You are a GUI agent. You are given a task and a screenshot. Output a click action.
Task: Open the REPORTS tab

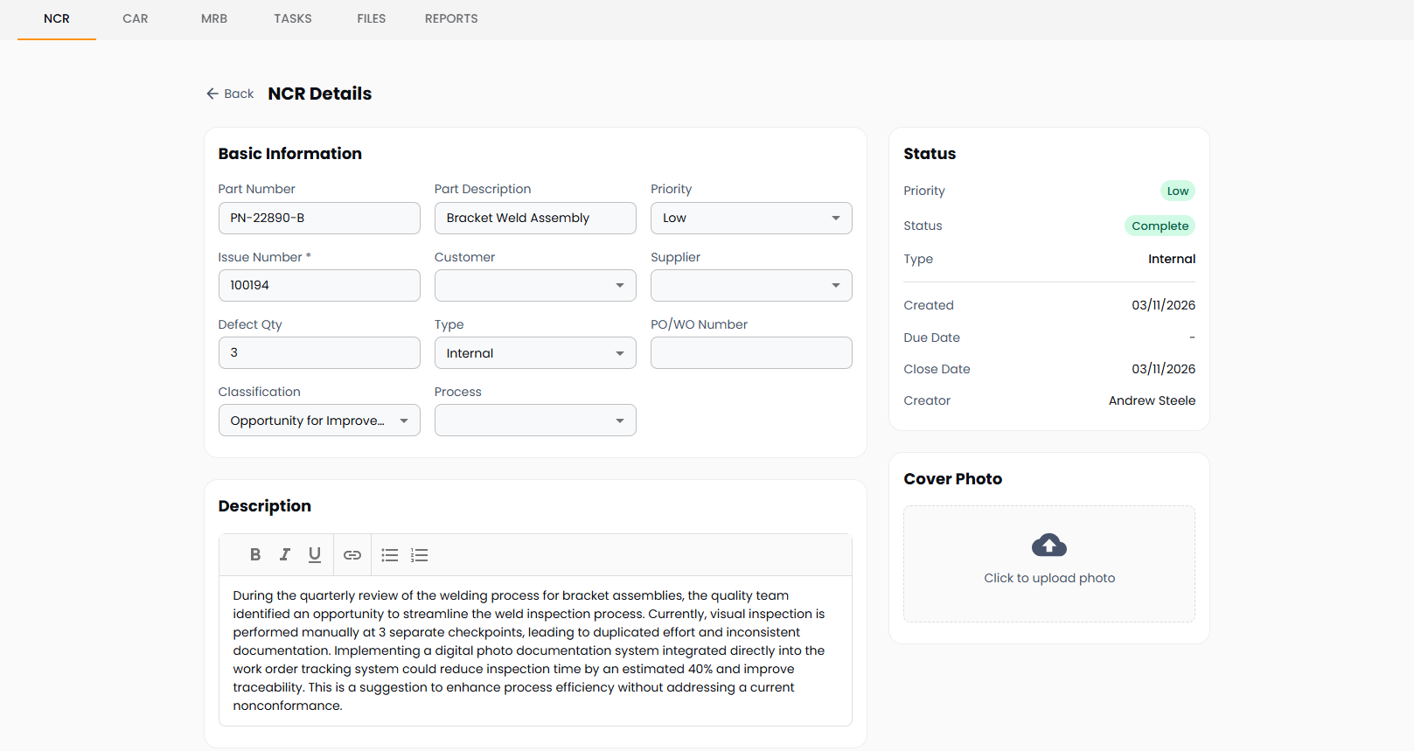pyautogui.click(x=451, y=18)
